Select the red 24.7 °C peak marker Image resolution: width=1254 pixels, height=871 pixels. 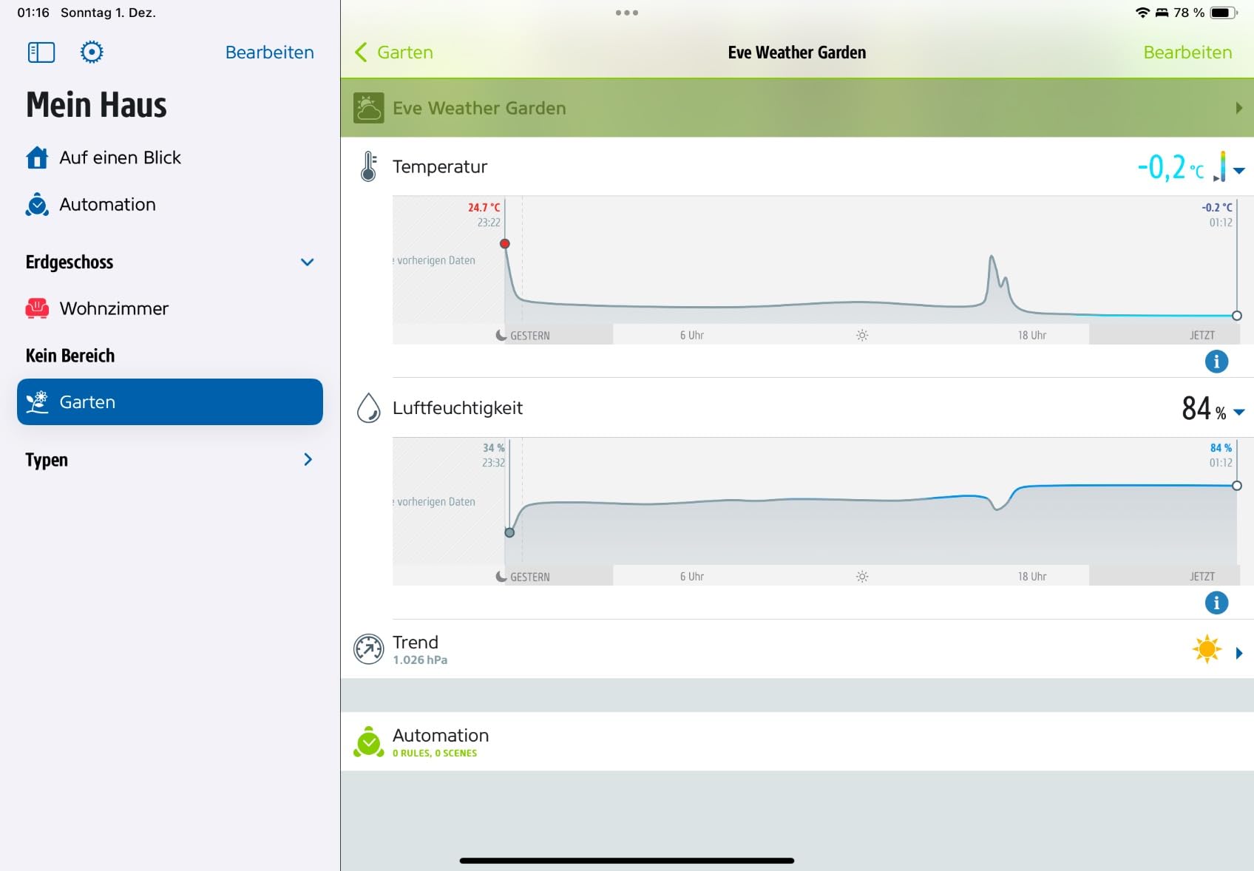505,243
